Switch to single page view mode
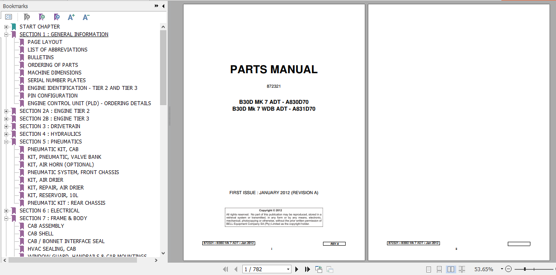The width and height of the screenshot is (556, 275). click(428, 269)
